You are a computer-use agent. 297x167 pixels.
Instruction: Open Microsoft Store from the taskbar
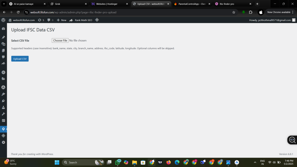point(143,163)
